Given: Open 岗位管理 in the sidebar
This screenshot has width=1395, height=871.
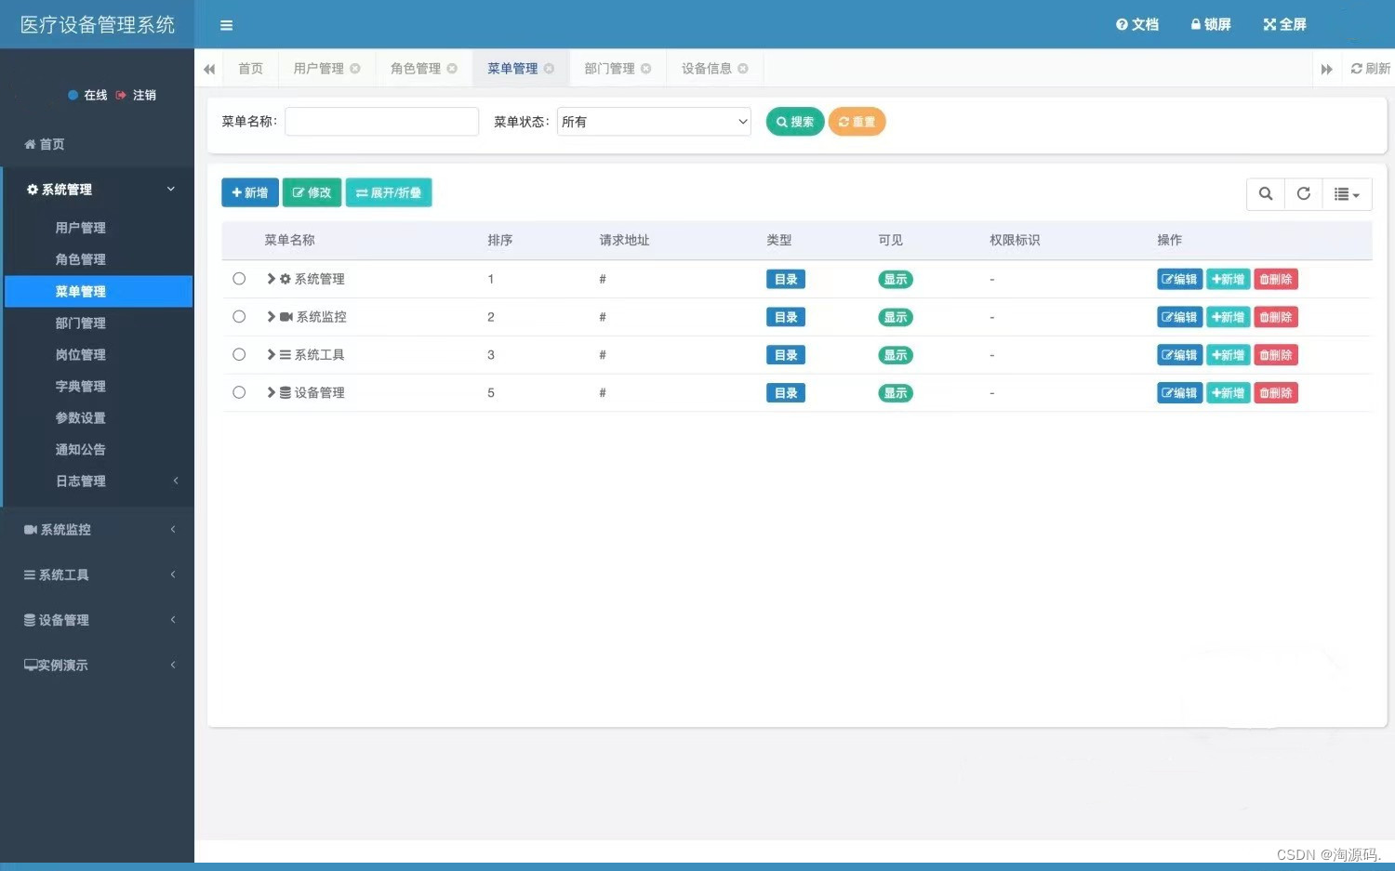Looking at the screenshot, I should coord(80,354).
